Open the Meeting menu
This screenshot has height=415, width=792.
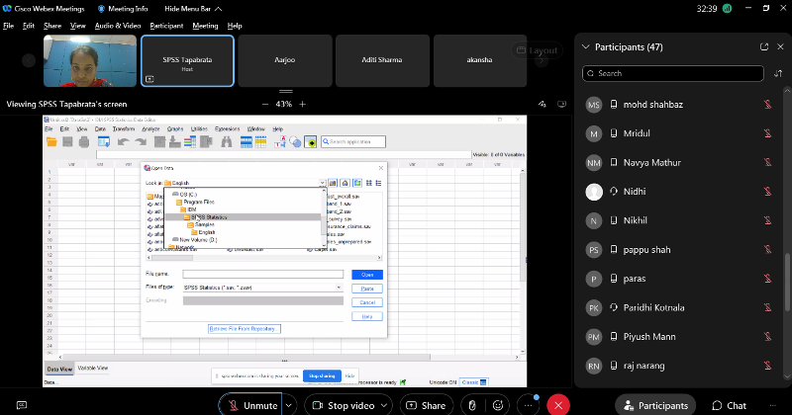pos(205,25)
